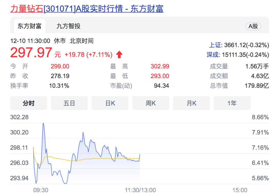Click the 7.16% percent axis label
Viewport: 276px width, 195px height.
(x=260, y=148)
